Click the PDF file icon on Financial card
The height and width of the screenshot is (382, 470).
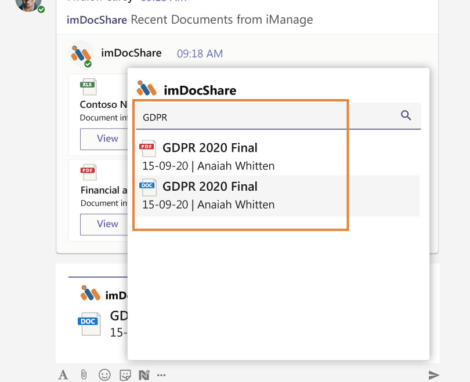pos(88,172)
